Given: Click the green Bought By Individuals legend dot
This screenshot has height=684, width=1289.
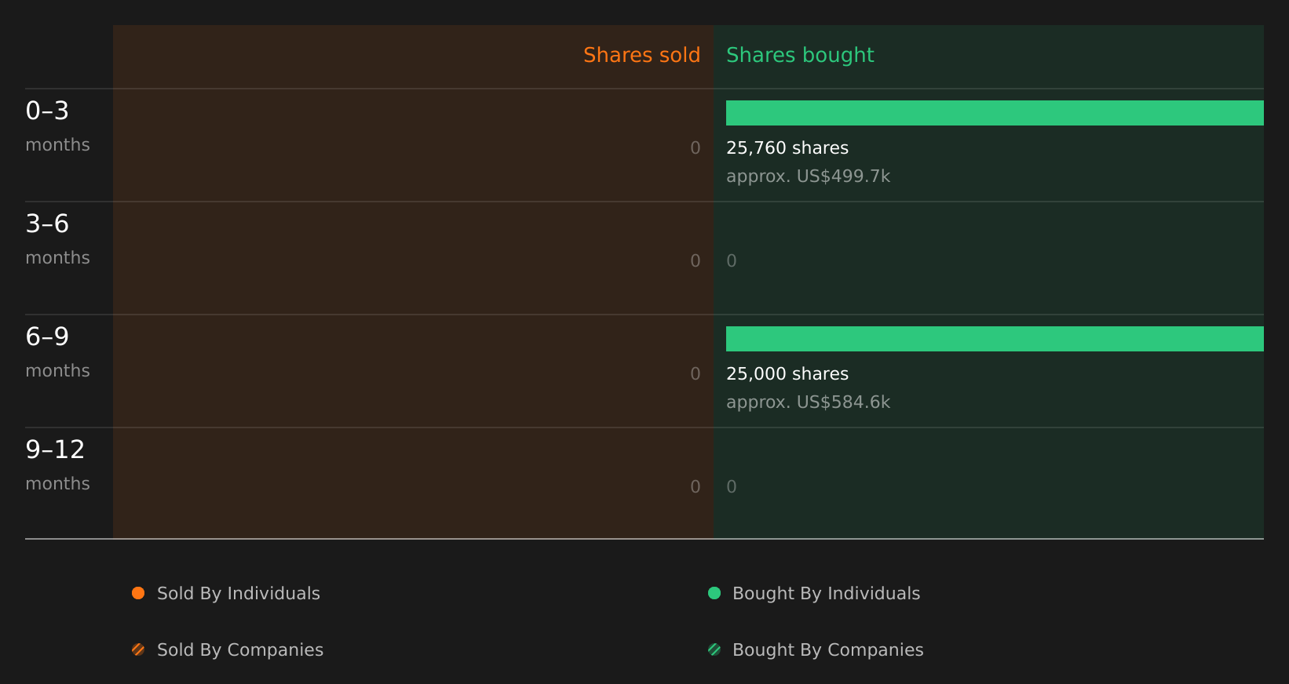Looking at the screenshot, I should [714, 593].
